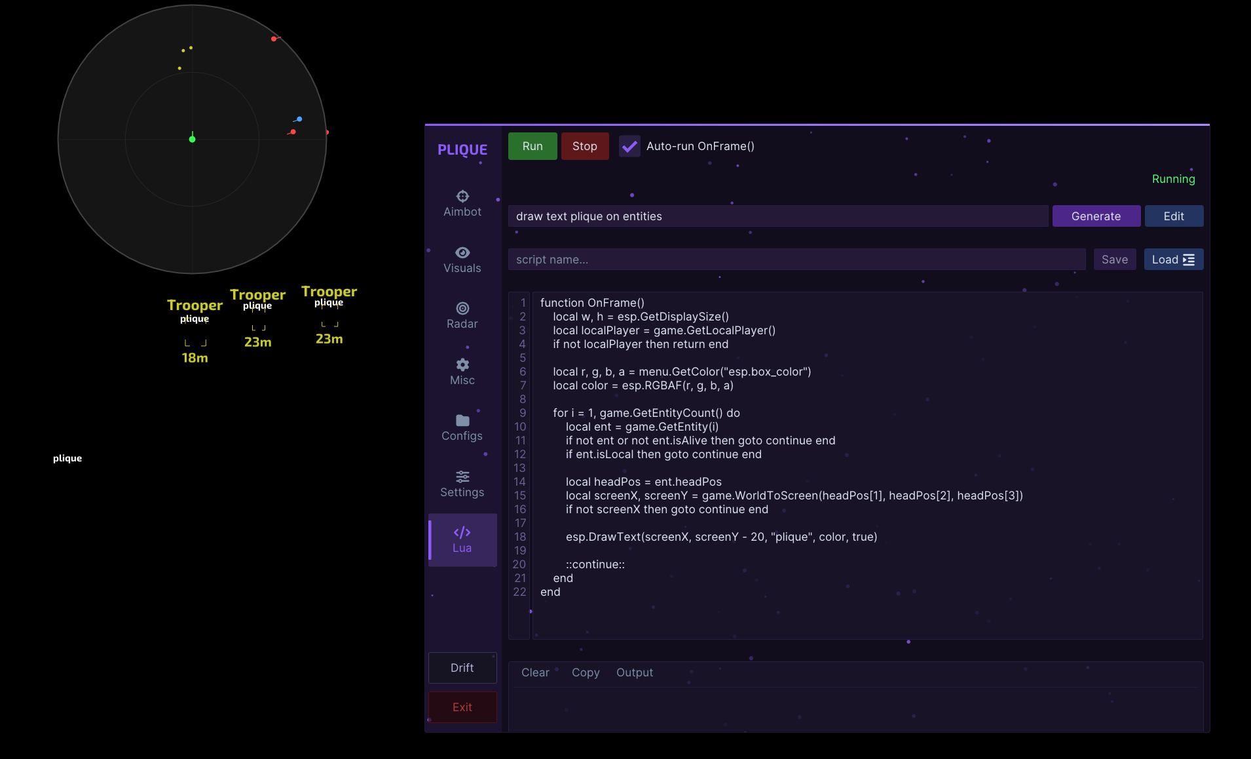Click the Running status text
Screen dimensions: 1251x759
[x=1174, y=179]
